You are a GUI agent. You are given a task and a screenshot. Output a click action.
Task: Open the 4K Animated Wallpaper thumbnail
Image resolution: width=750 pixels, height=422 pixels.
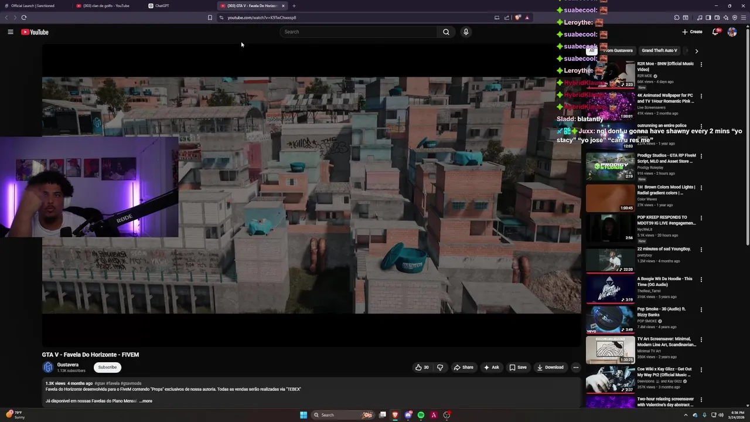coord(611,106)
